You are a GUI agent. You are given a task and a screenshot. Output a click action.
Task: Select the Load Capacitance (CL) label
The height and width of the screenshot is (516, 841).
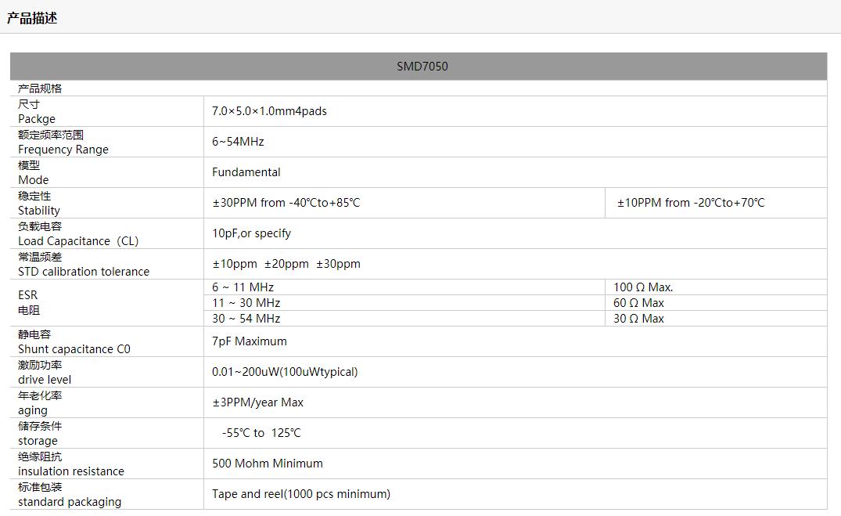tap(78, 241)
